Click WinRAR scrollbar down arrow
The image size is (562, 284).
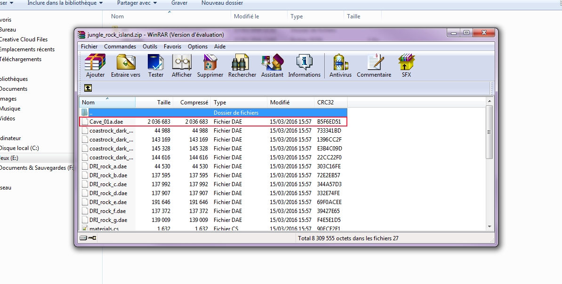tap(489, 227)
